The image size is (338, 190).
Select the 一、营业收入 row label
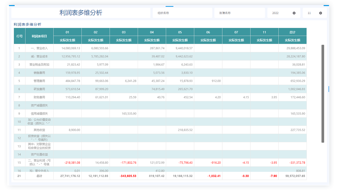[x=39, y=48]
